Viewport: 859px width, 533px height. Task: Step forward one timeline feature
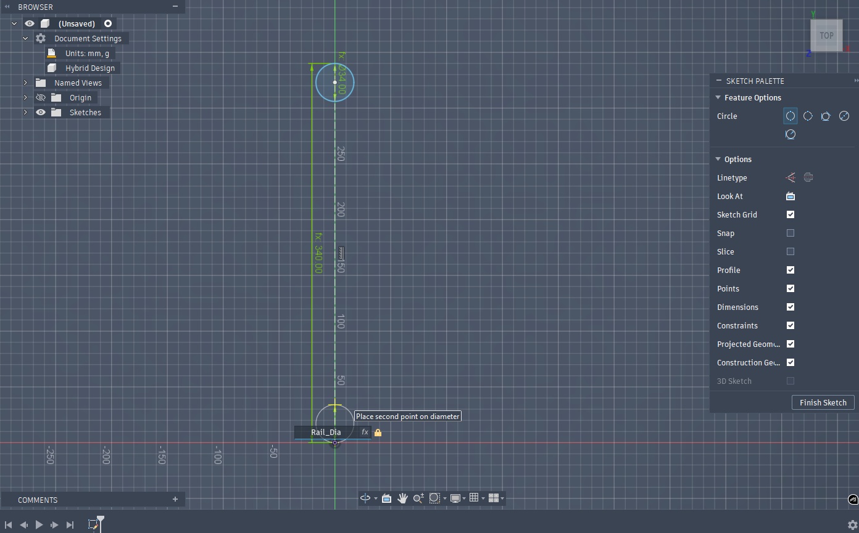click(x=54, y=524)
